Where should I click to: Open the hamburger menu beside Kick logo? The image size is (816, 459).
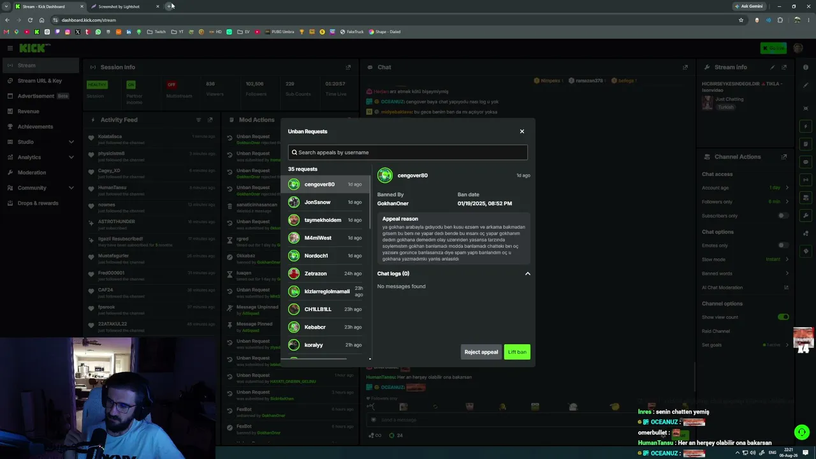point(10,48)
